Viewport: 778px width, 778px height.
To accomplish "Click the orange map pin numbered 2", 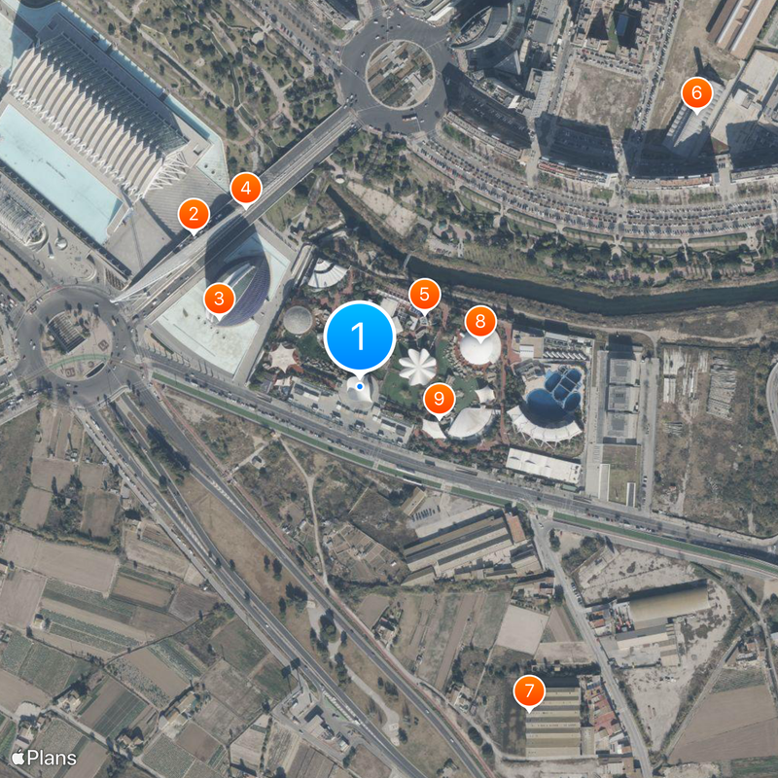I will pos(194,214).
